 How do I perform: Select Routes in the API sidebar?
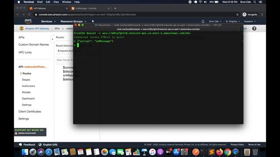[x=27, y=73]
